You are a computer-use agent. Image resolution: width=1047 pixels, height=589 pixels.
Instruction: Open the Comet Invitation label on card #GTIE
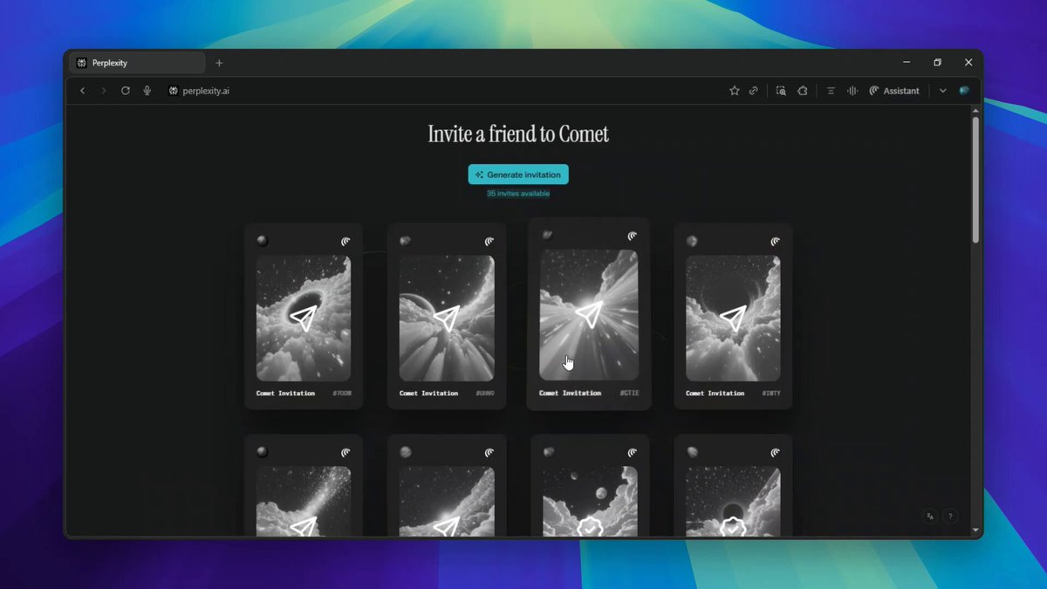coord(570,394)
